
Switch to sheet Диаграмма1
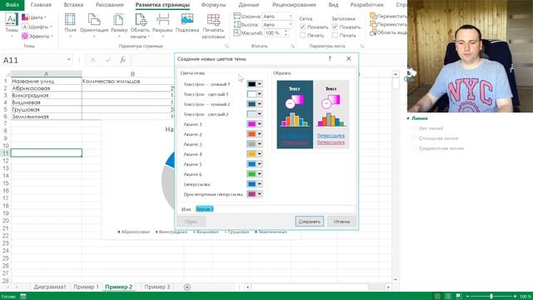[50, 287]
